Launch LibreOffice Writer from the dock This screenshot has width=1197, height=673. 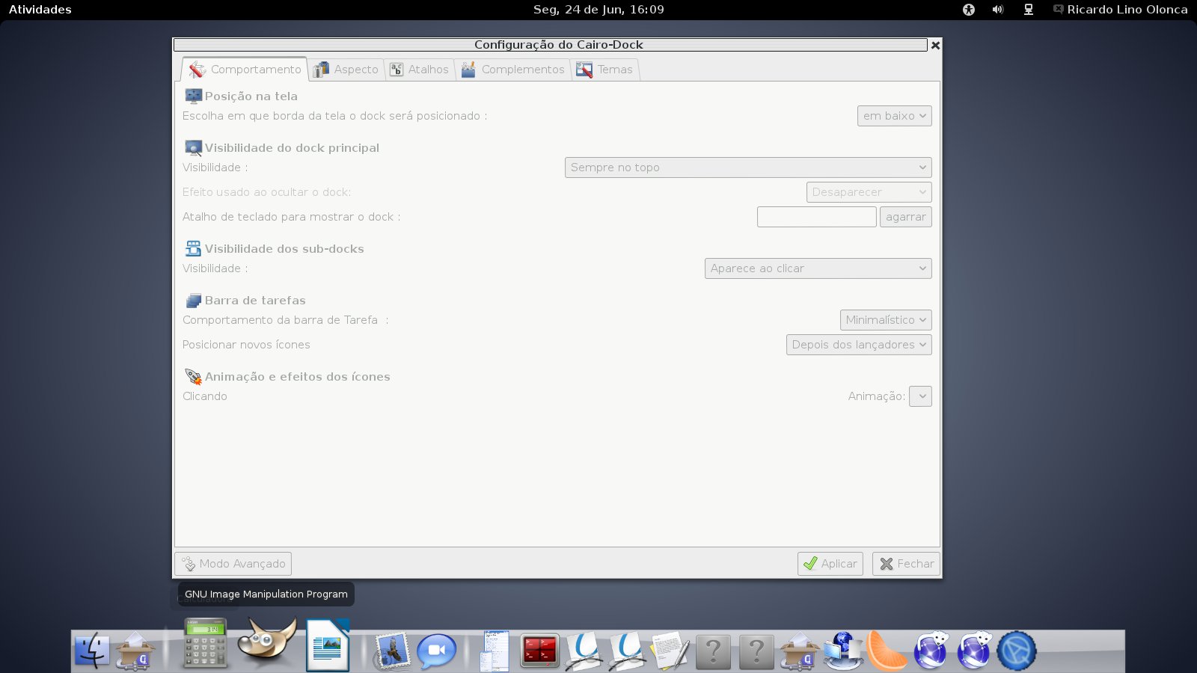[x=328, y=645]
